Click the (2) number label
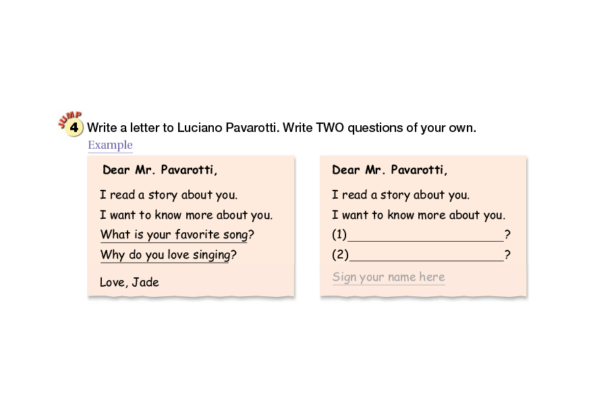 (339, 255)
